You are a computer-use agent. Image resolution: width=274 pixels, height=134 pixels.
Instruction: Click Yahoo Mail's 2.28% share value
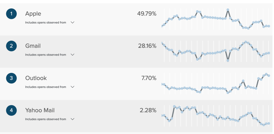[x=148, y=110]
